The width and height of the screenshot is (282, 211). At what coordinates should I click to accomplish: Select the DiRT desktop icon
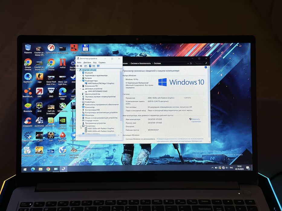point(40,93)
